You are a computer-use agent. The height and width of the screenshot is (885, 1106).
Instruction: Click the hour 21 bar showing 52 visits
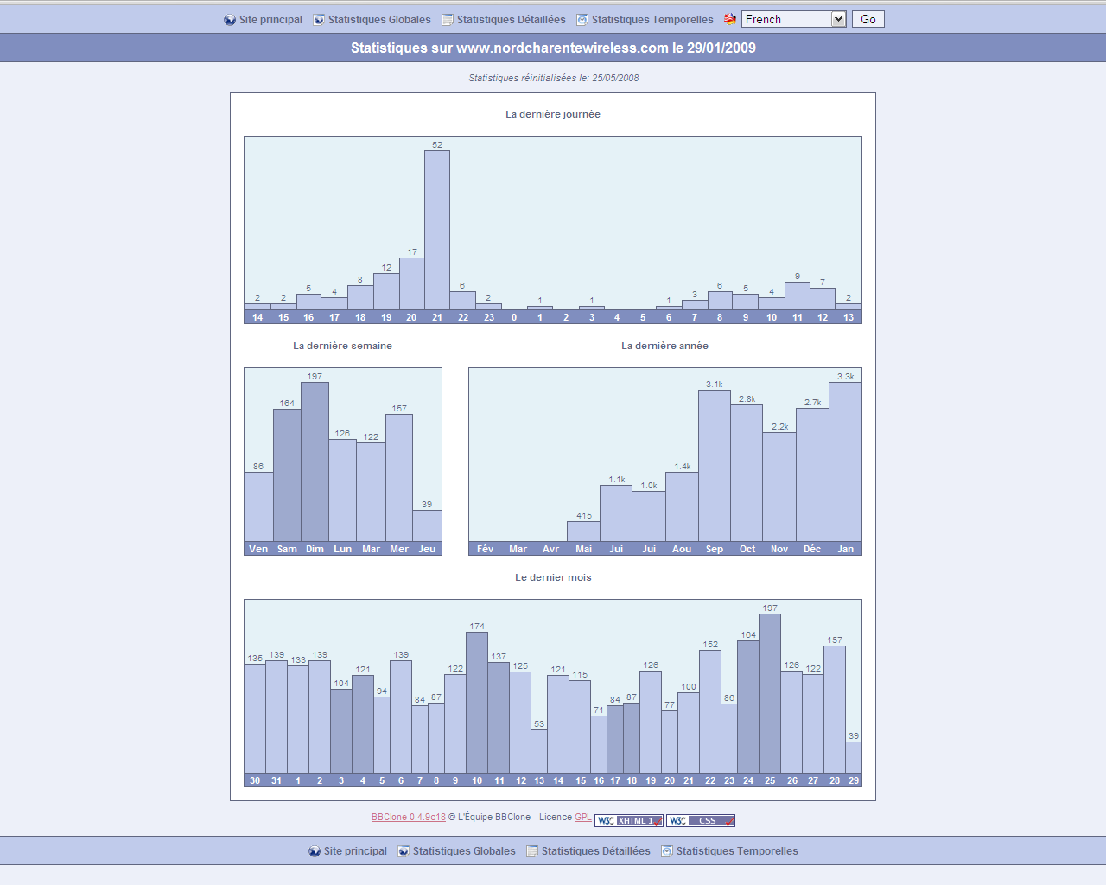[437, 231]
